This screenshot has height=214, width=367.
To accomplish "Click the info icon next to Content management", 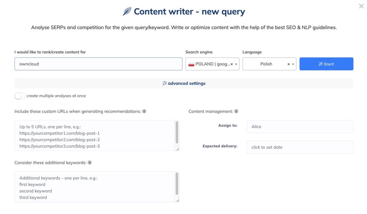I will coord(236,111).
